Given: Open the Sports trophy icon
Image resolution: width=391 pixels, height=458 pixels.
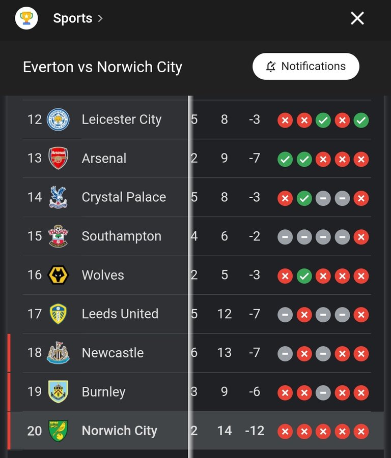Looking at the screenshot, I should pos(26,18).
